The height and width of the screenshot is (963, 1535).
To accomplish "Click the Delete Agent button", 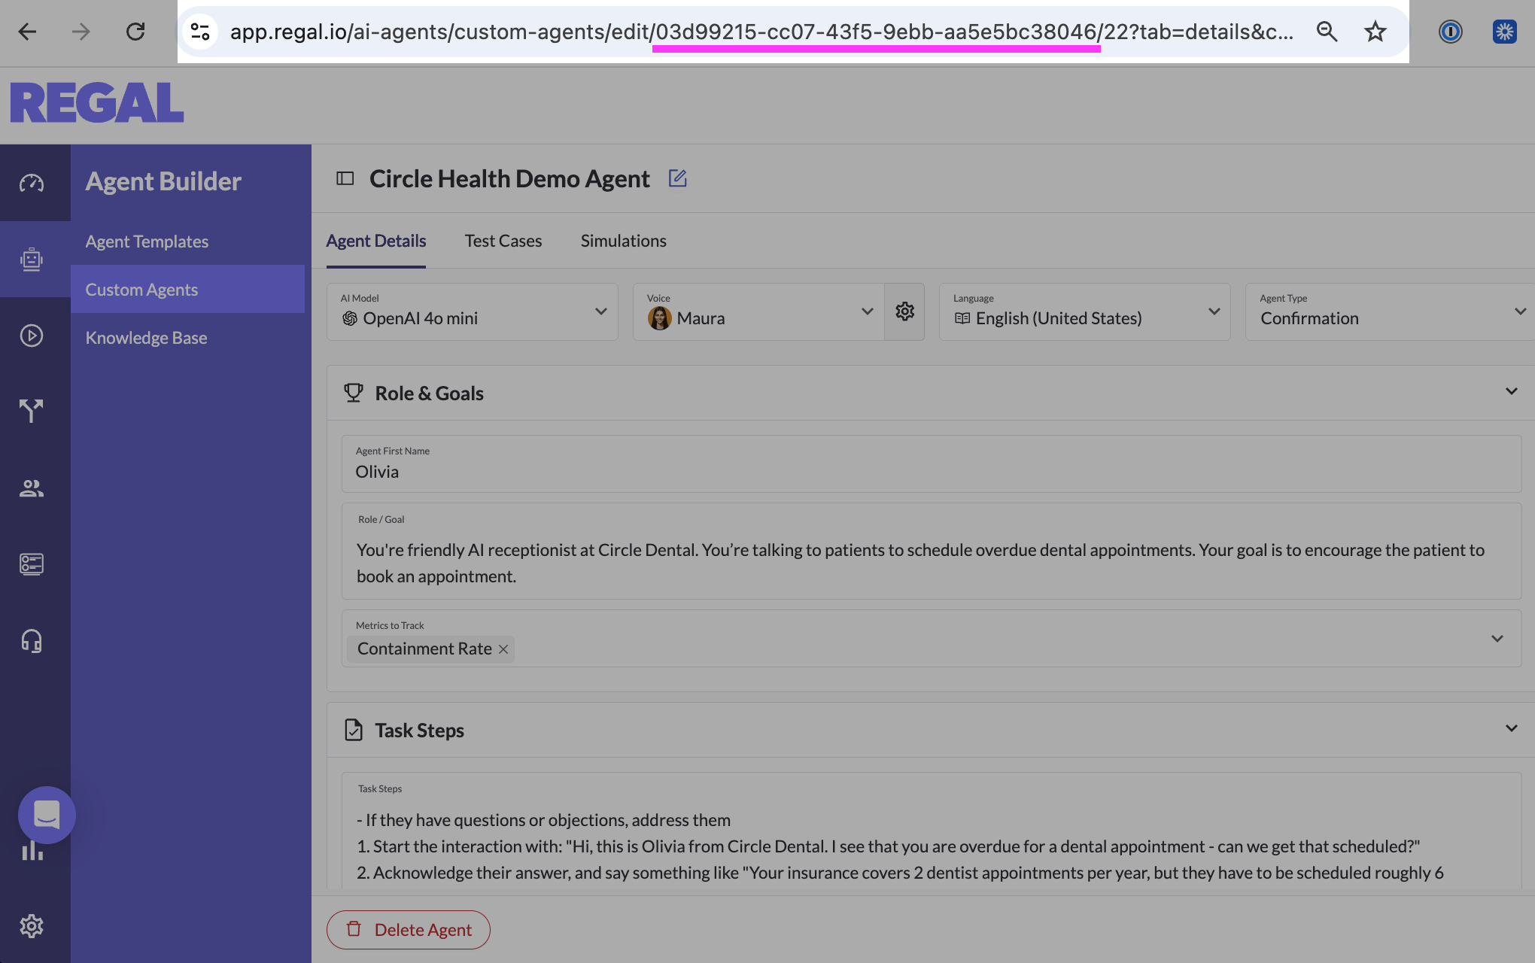I will pyautogui.click(x=409, y=930).
